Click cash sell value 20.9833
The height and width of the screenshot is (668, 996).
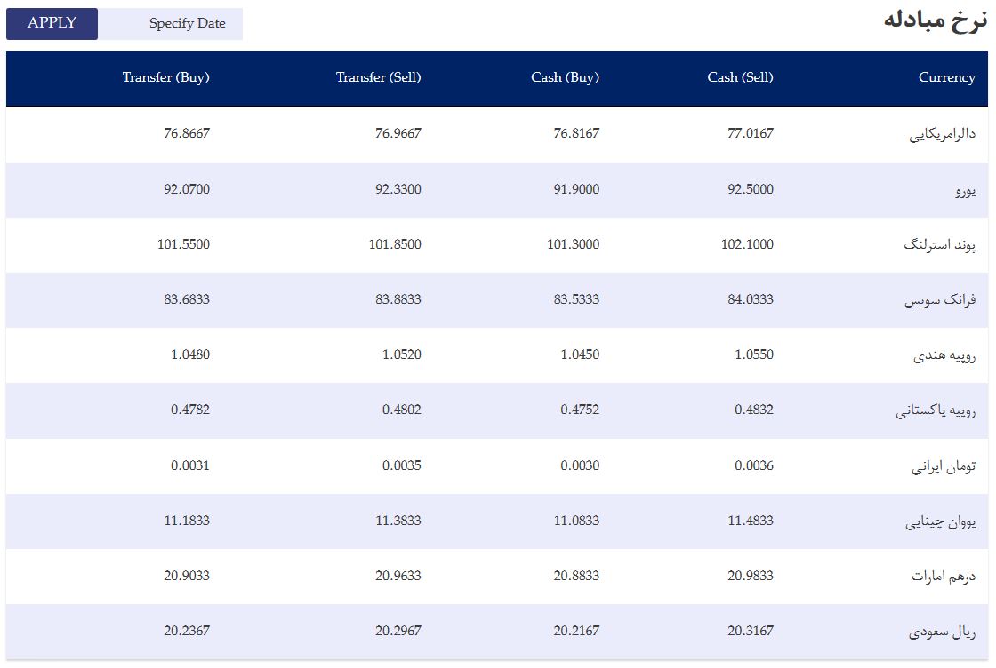tap(751, 576)
